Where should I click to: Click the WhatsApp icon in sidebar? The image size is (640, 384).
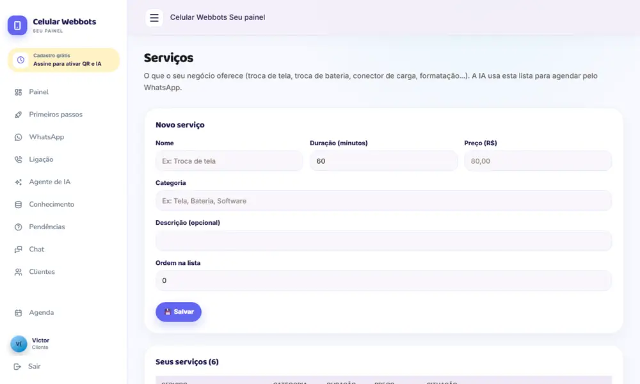point(19,137)
